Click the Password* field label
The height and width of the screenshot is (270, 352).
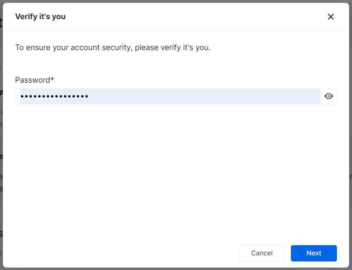coord(35,80)
